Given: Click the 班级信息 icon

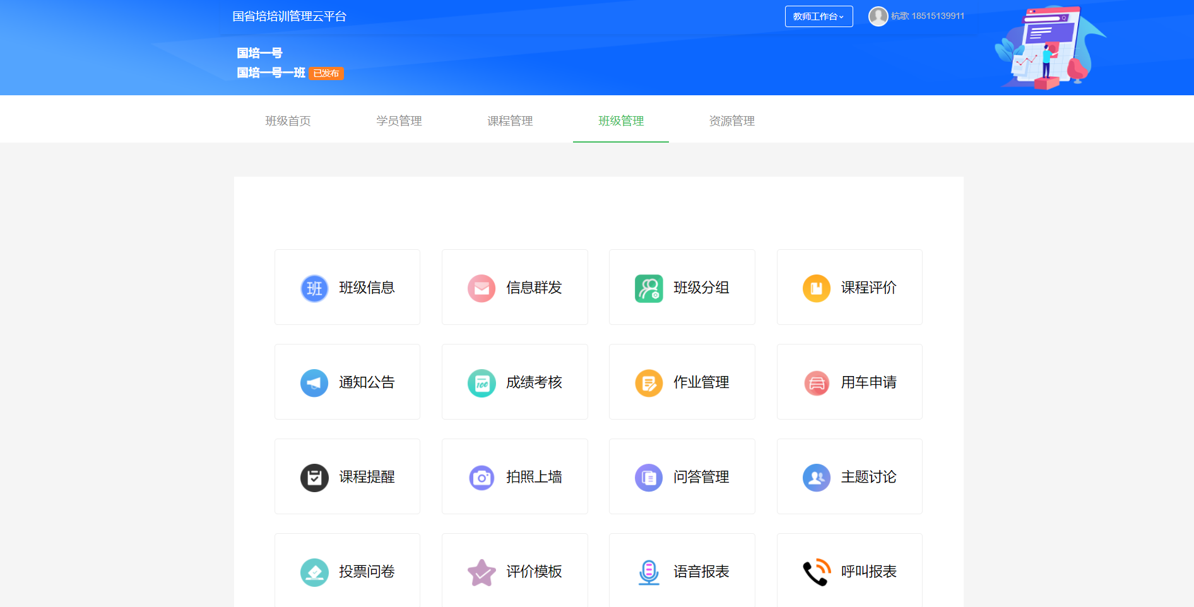Looking at the screenshot, I should [x=314, y=288].
